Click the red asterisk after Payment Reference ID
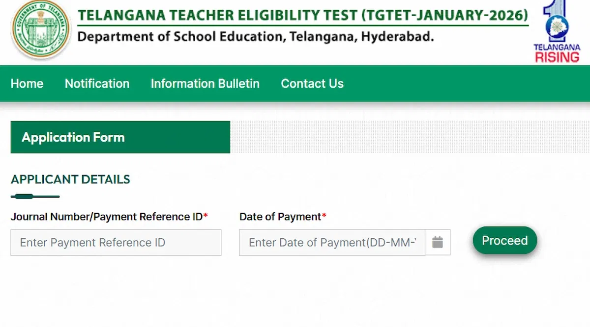This screenshot has width=590, height=327. point(206,216)
